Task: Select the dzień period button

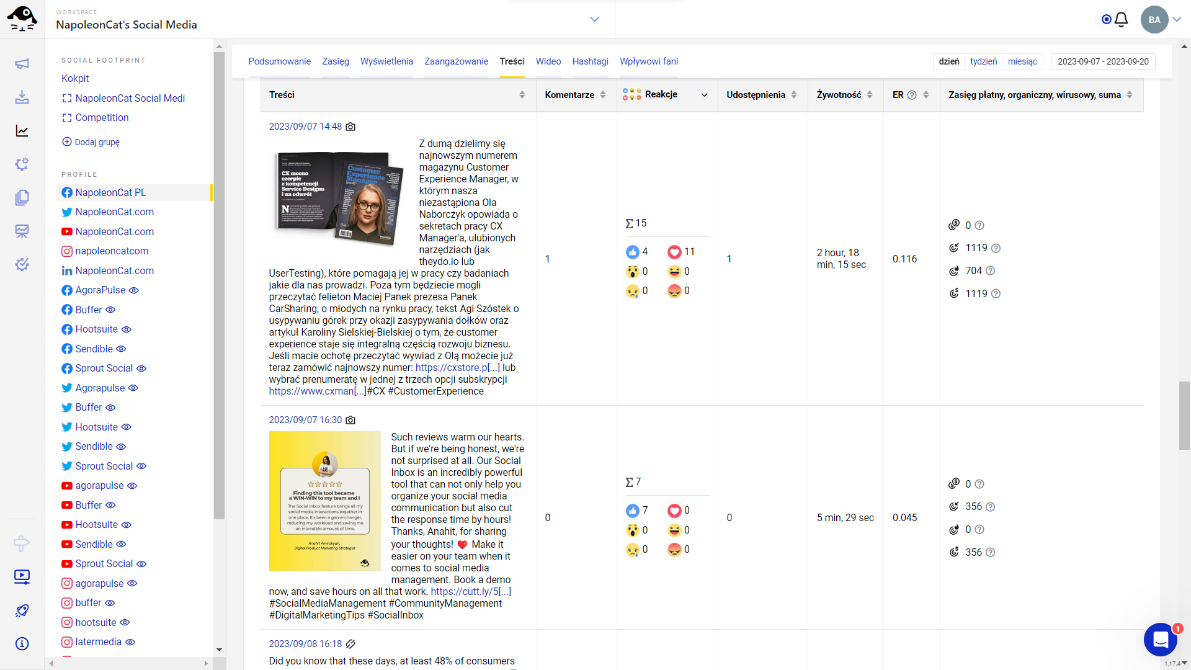Action: click(949, 61)
